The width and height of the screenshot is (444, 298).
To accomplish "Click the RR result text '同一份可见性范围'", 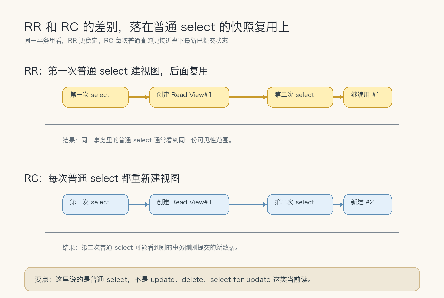I will click(x=147, y=140).
